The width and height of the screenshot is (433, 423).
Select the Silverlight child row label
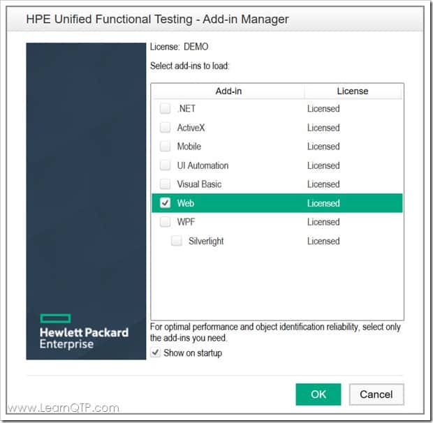click(x=206, y=241)
